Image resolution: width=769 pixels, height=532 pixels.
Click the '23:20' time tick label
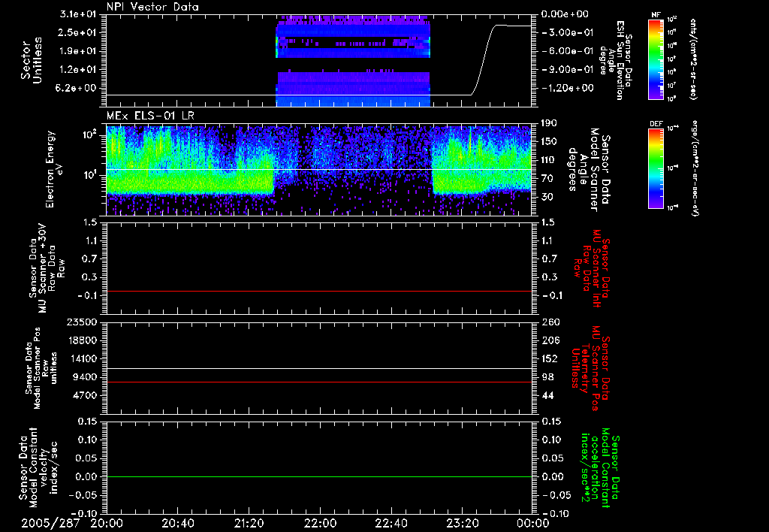(x=462, y=523)
